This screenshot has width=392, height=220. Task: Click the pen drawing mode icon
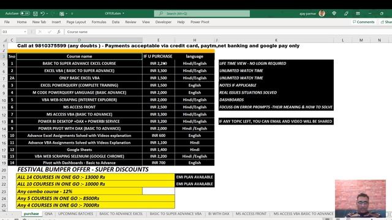pos(346,13)
